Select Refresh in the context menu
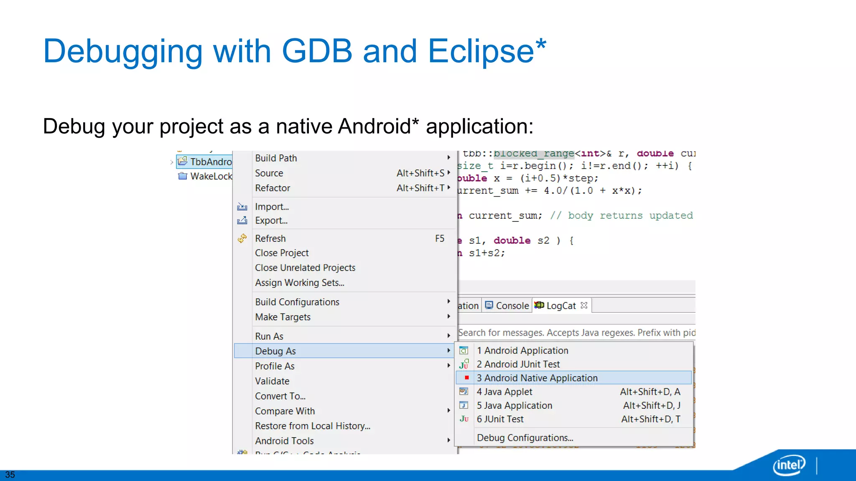Screen dimensions: 856x481 point(345,238)
